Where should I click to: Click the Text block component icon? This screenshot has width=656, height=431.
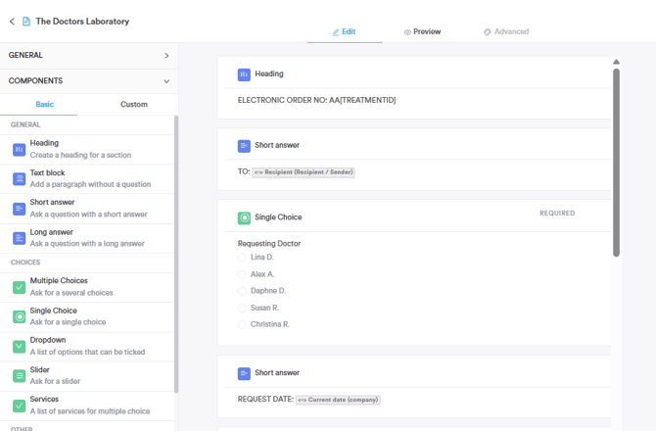pyautogui.click(x=19, y=179)
